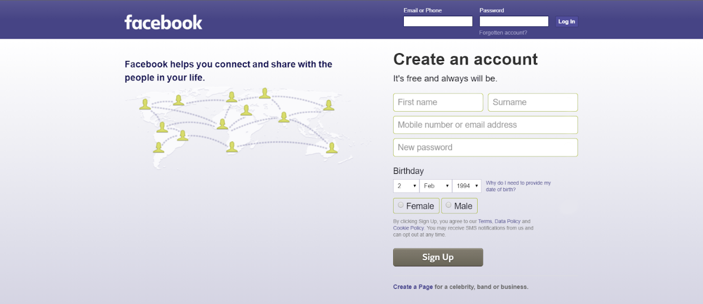The height and width of the screenshot is (304, 703).
Task: Click into the First name field
Action: point(438,102)
